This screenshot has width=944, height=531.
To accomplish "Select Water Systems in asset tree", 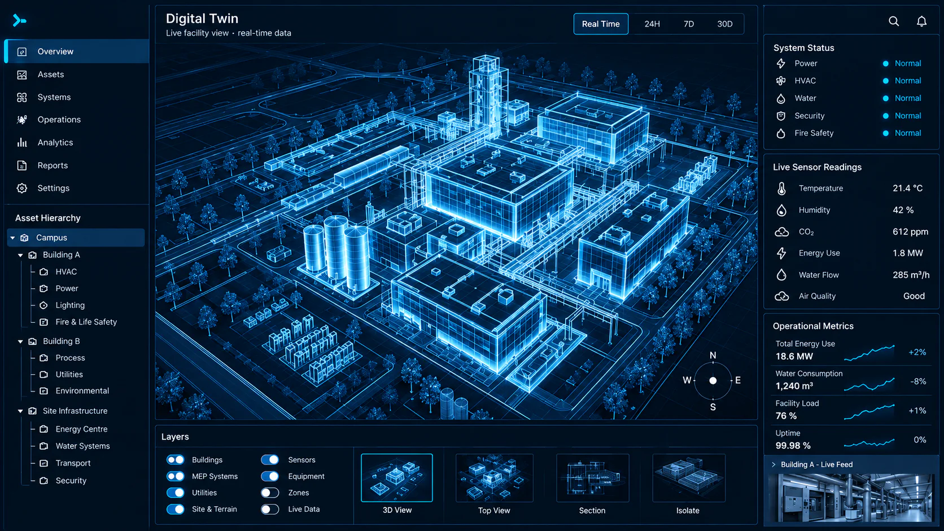I will pyautogui.click(x=82, y=446).
